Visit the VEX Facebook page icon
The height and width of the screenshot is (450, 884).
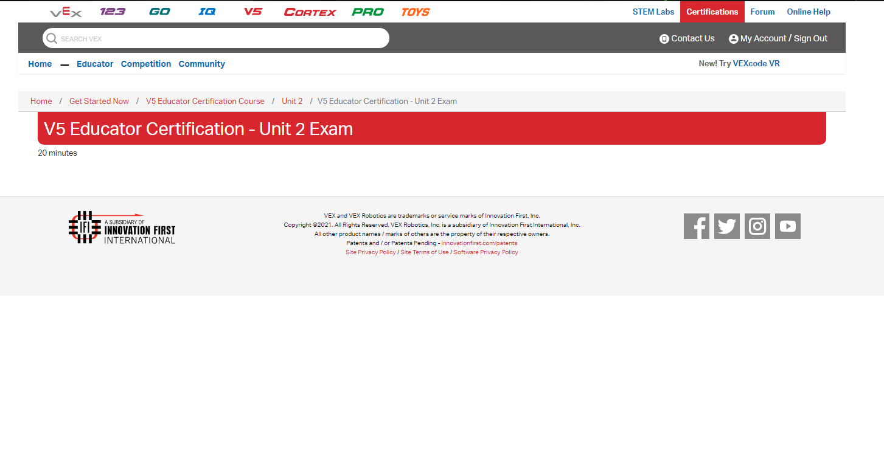coord(697,226)
